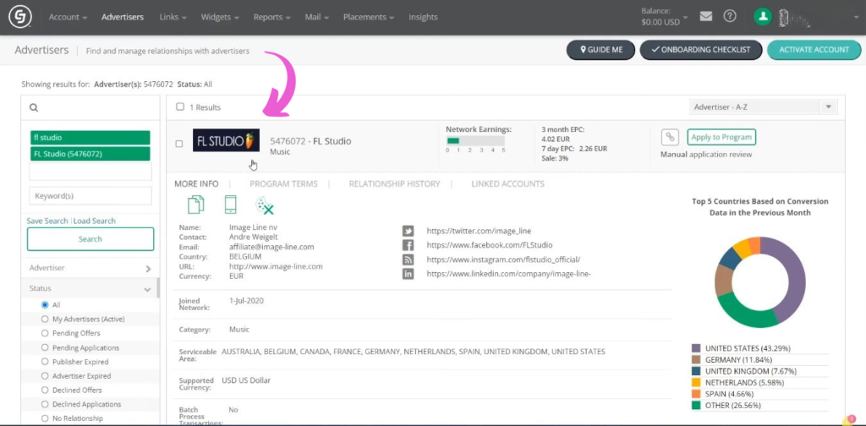Switch to the Relationship History tab
Image resolution: width=866 pixels, height=426 pixels.
[394, 183]
